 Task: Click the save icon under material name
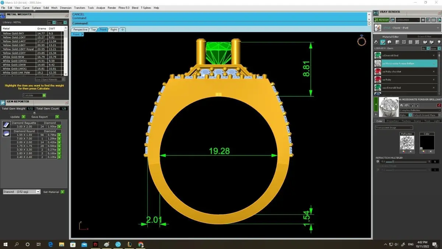(x=402, y=105)
